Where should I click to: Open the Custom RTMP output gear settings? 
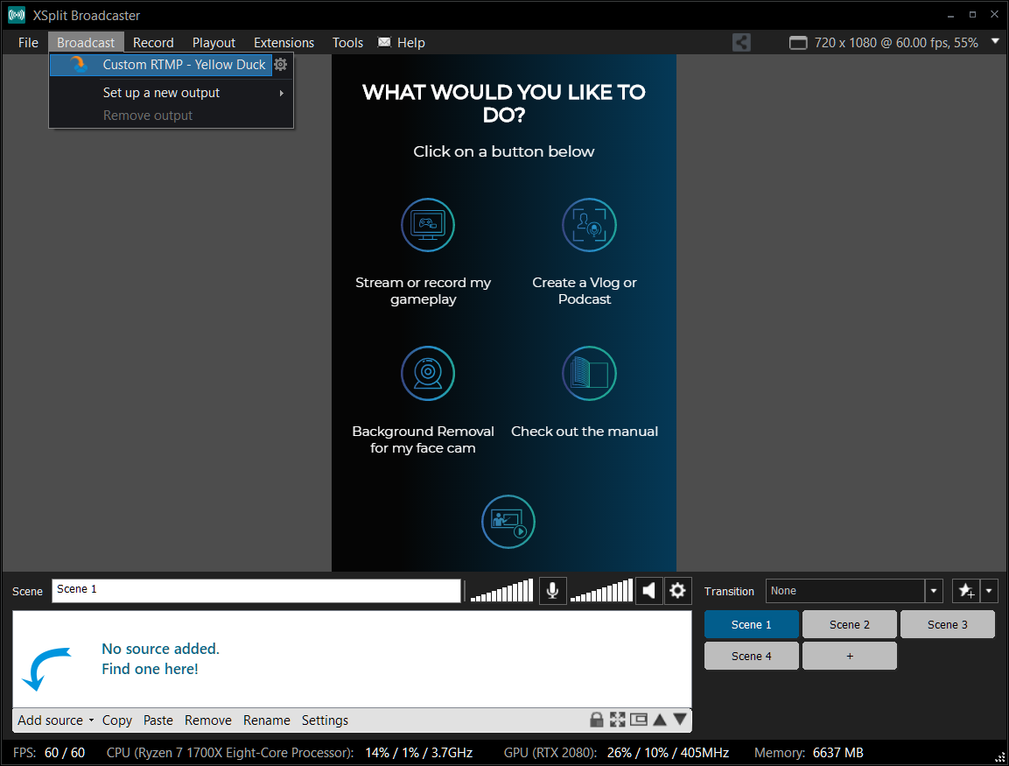[x=281, y=65]
